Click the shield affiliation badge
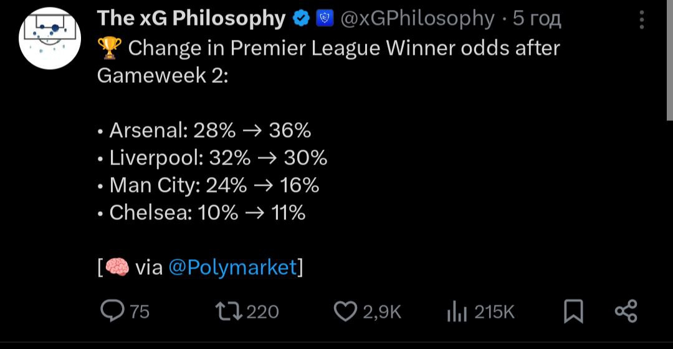 pos(325,19)
